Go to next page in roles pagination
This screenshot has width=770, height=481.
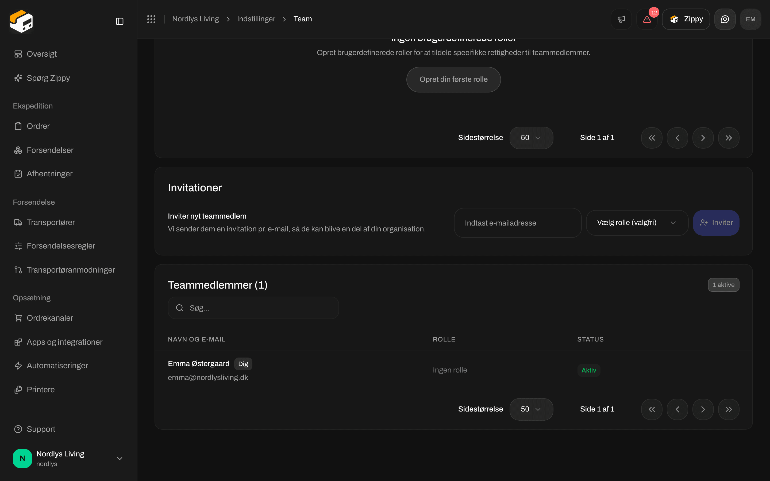703,138
